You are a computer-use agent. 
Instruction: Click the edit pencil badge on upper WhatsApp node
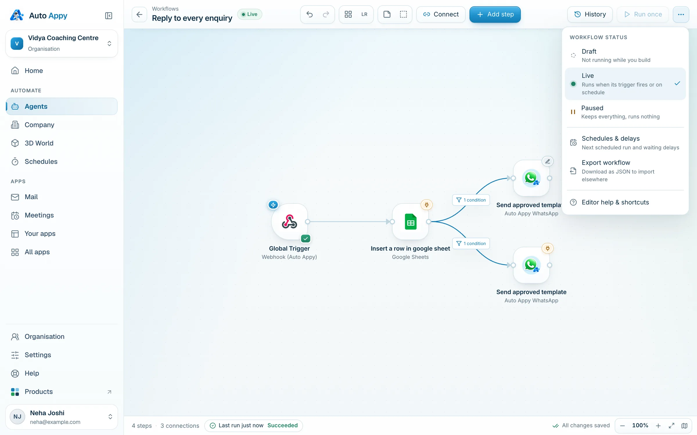pos(547,161)
